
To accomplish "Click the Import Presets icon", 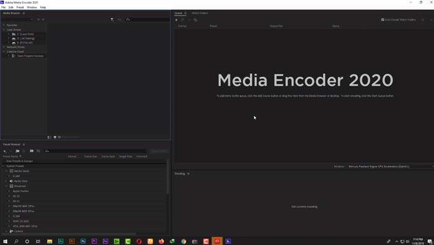I will tap(32, 151).
